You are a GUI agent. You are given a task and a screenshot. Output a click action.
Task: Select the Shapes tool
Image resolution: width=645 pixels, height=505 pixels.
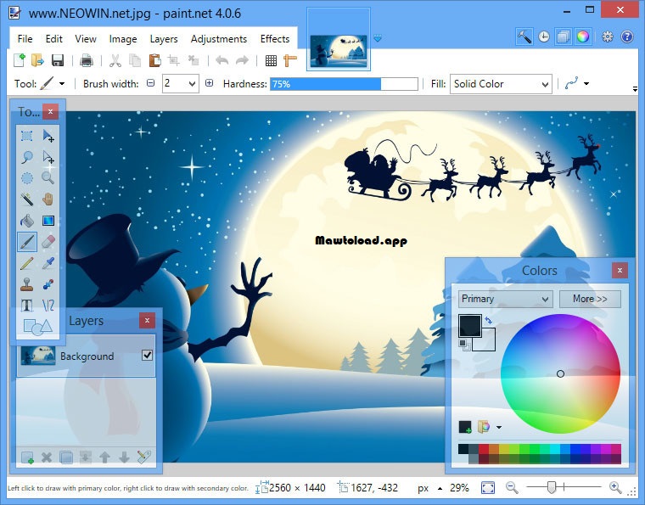pyautogui.click(x=37, y=327)
